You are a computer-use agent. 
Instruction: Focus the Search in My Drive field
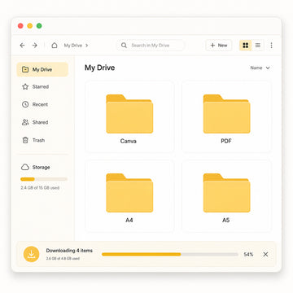click(151, 46)
